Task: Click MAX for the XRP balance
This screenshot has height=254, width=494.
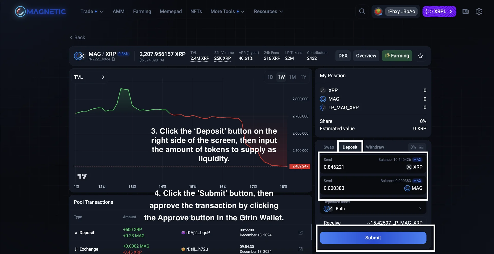Action: 417,160
